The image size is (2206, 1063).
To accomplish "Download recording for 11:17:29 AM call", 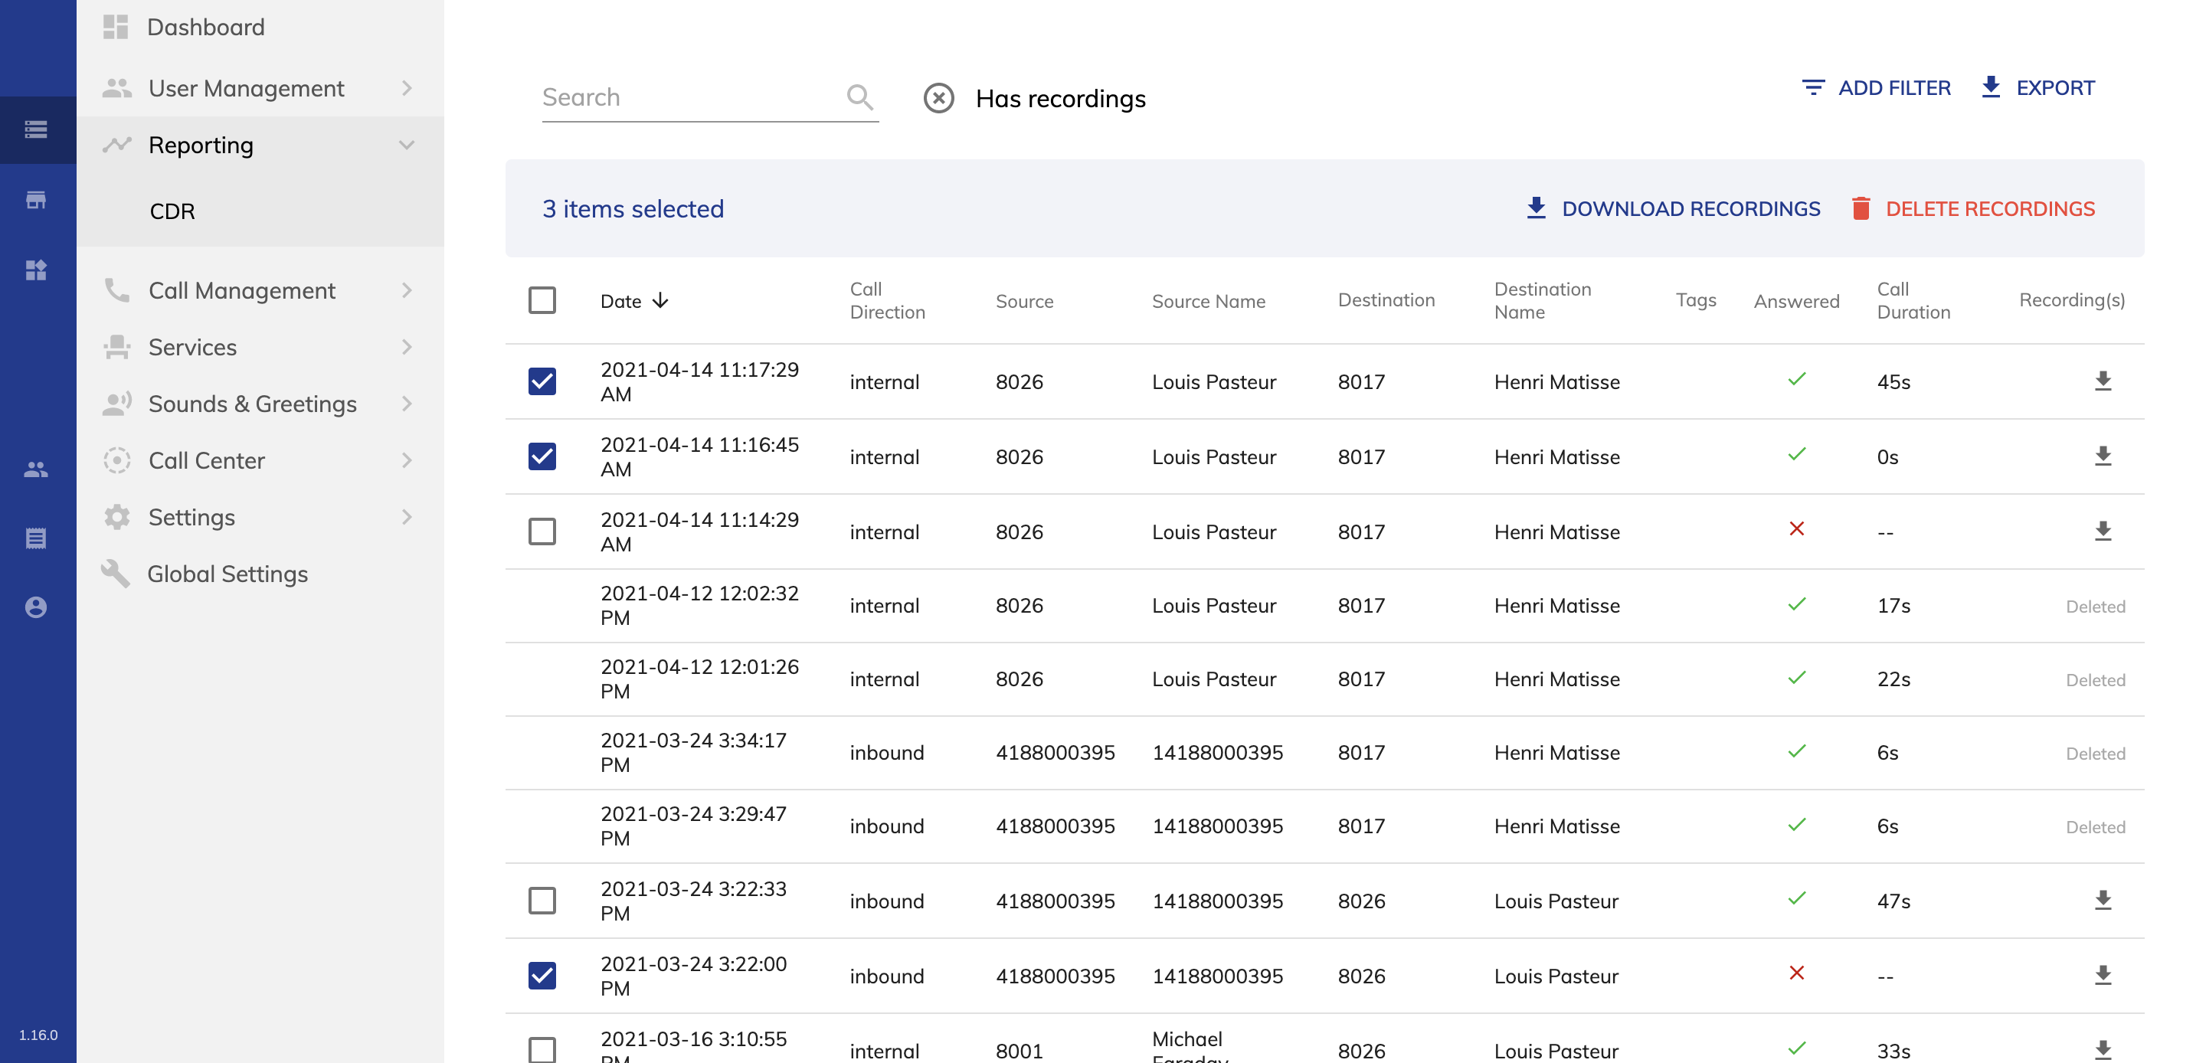I will click(x=2103, y=381).
